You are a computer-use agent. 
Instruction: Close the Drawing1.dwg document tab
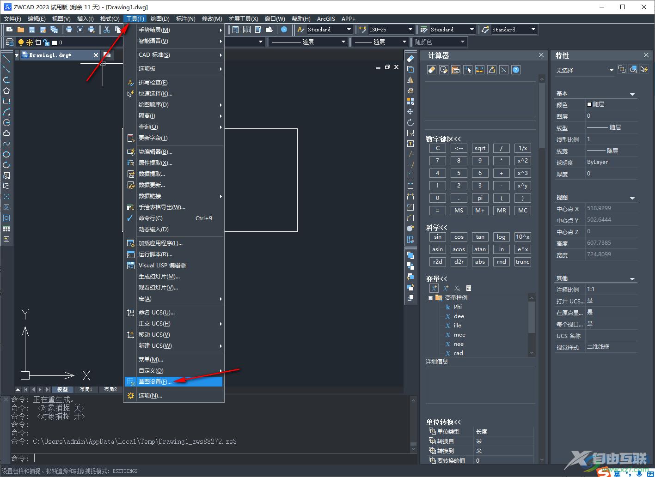click(96, 55)
